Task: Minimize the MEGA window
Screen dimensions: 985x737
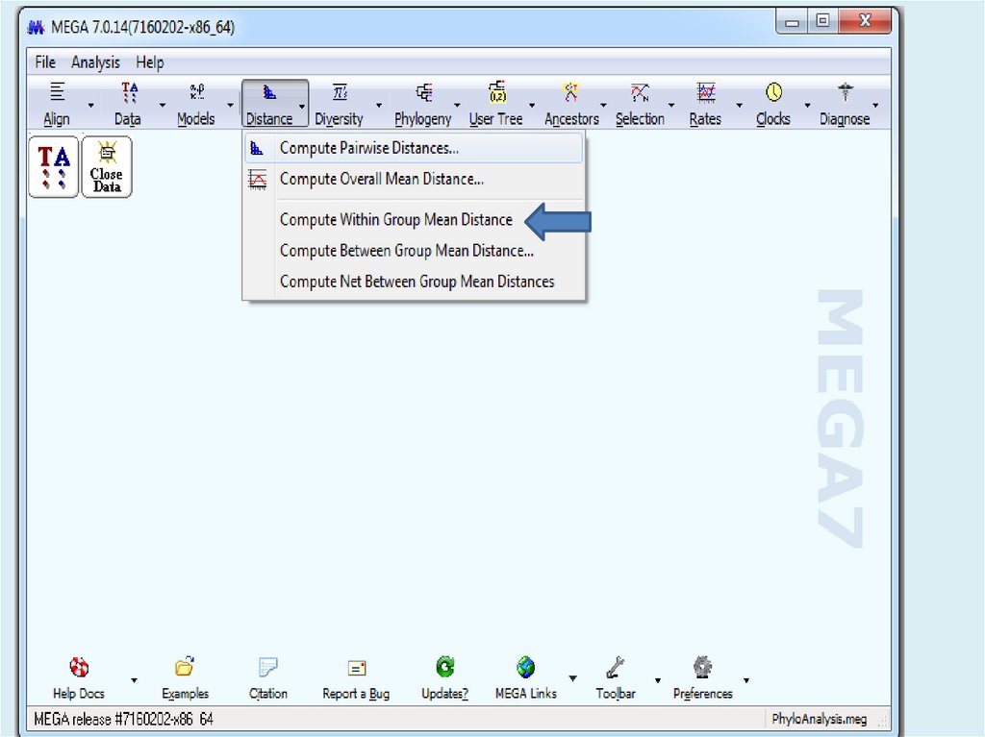Action: click(x=793, y=23)
